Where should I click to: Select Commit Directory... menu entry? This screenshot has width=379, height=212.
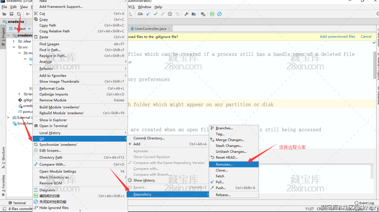point(149,138)
